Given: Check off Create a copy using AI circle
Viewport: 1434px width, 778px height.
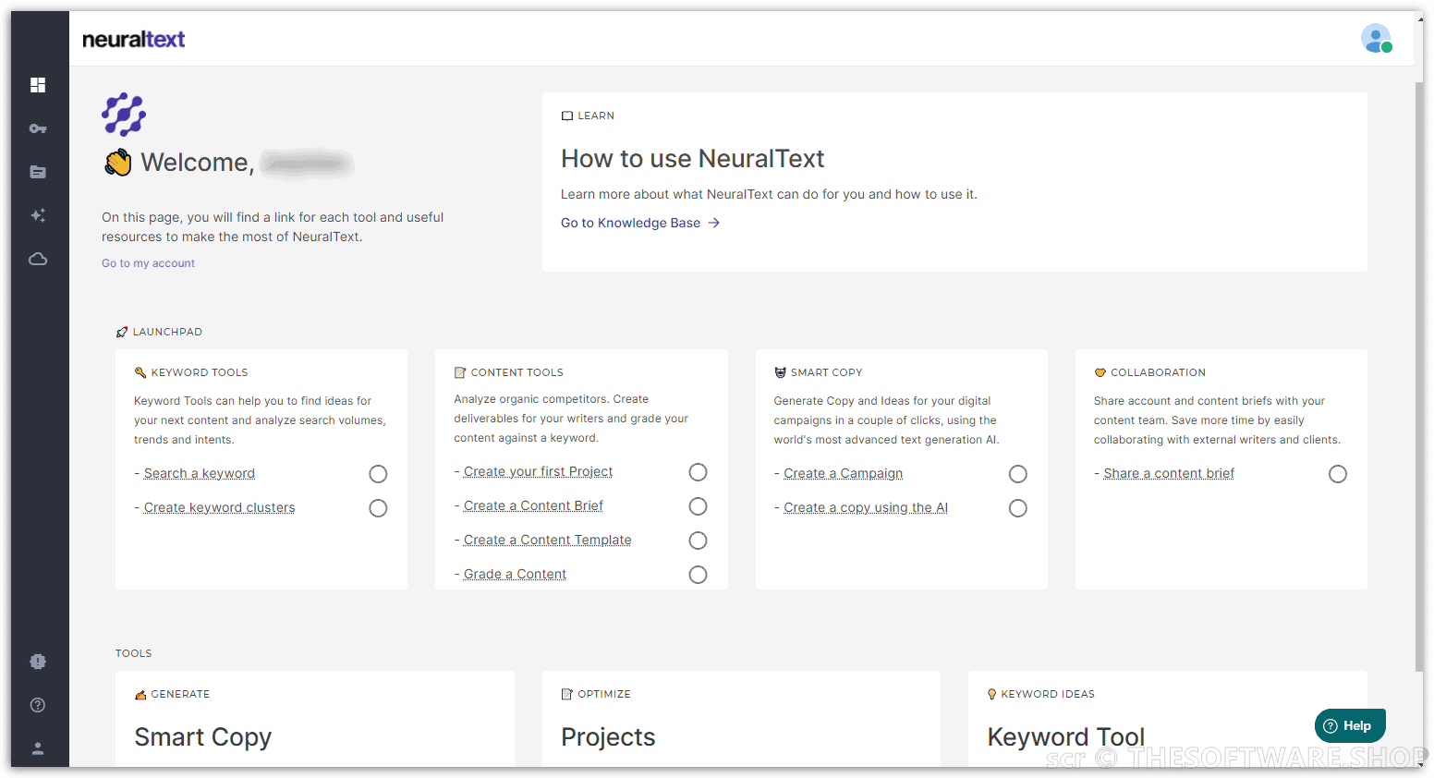Looking at the screenshot, I should [1018, 508].
